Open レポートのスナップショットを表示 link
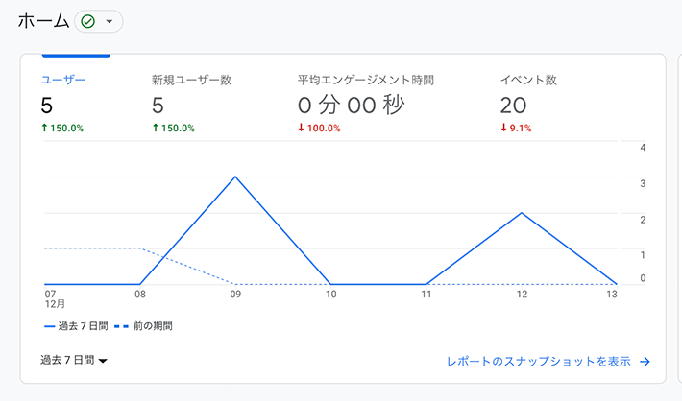 point(539,362)
